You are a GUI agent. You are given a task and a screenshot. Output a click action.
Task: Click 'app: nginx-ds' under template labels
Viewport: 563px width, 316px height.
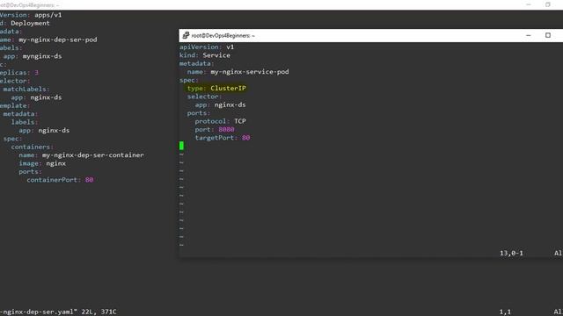coord(44,130)
